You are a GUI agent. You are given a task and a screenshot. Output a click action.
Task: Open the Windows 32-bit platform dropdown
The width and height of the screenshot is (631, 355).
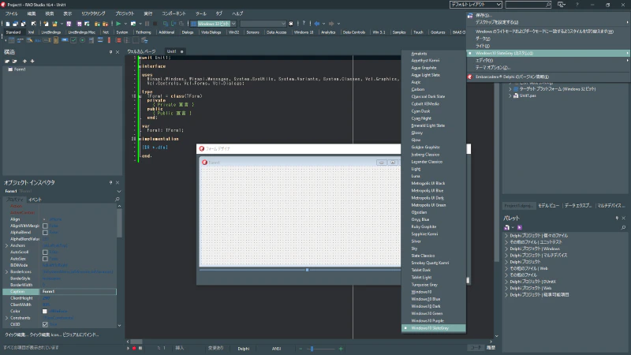[x=233, y=24]
